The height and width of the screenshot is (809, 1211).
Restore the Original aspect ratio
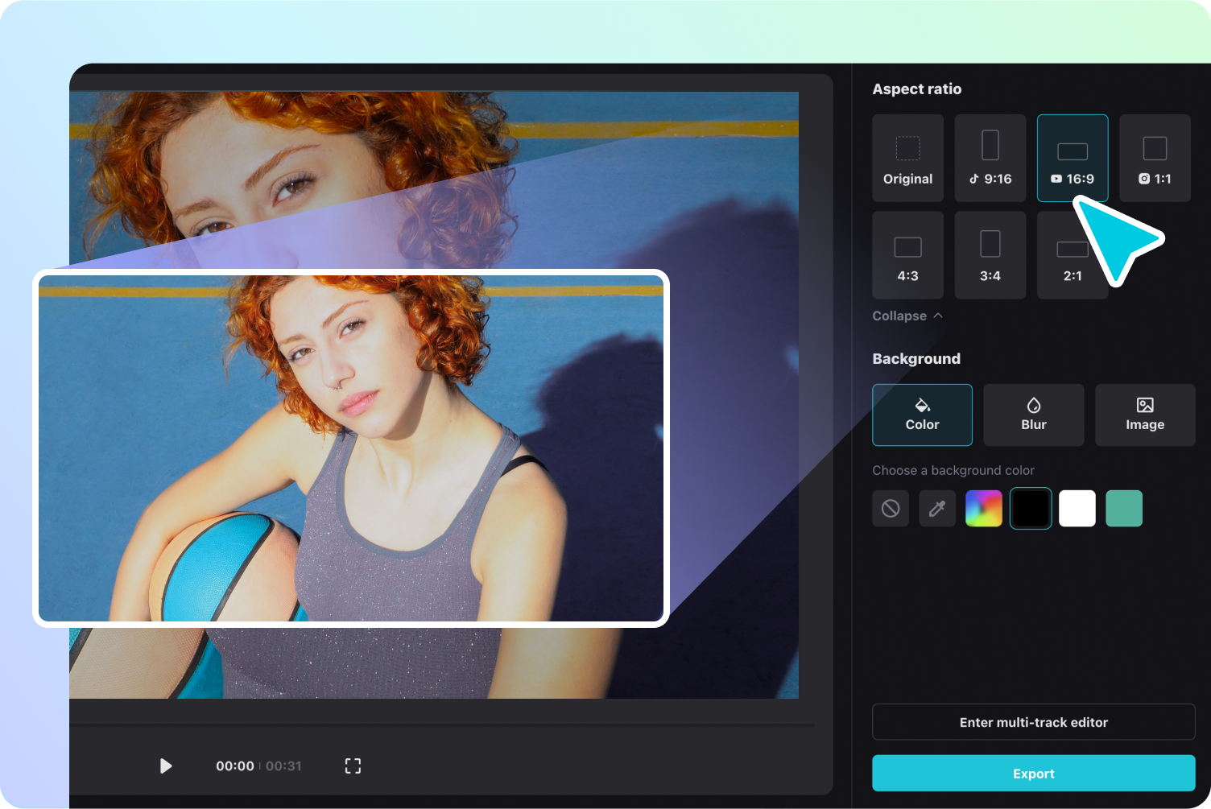pyautogui.click(x=907, y=158)
